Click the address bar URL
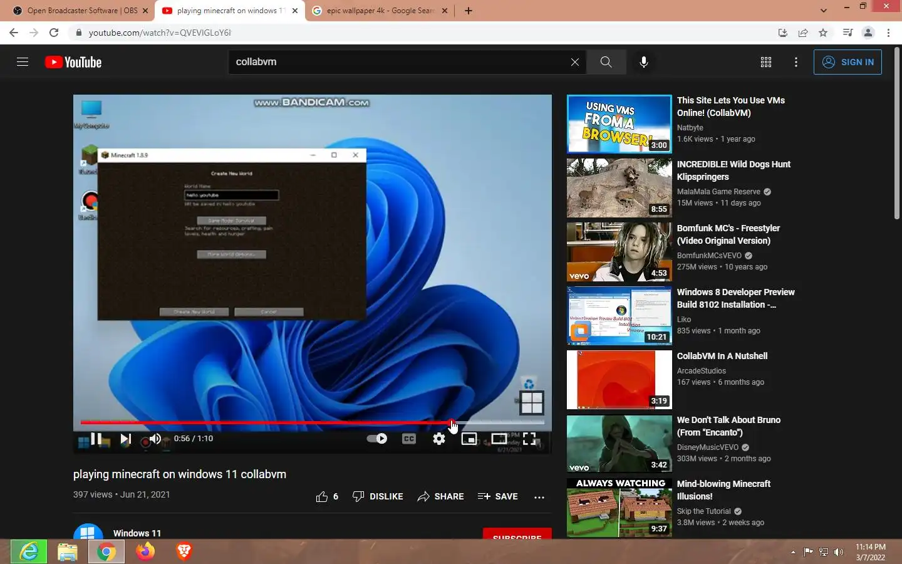The height and width of the screenshot is (564, 902). point(160,33)
